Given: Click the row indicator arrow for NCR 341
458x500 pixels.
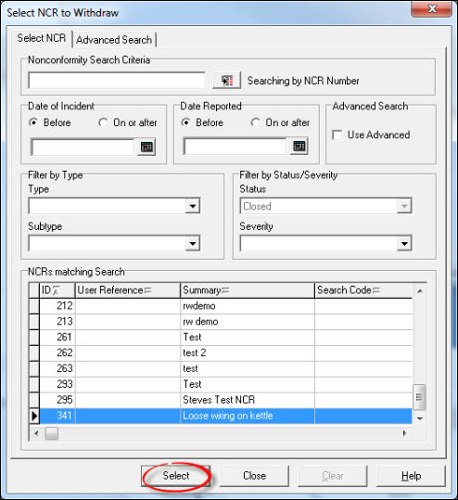Looking at the screenshot, I should tap(34, 416).
